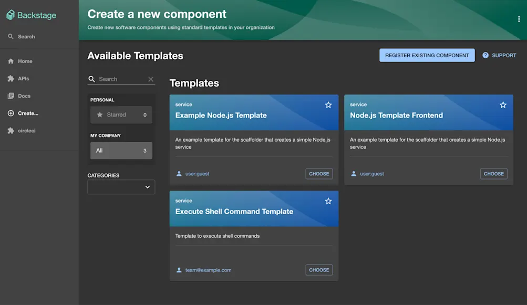The width and height of the screenshot is (527, 305).
Task: Click the owner person icon on Node.js Frontend card
Action: tap(354, 174)
